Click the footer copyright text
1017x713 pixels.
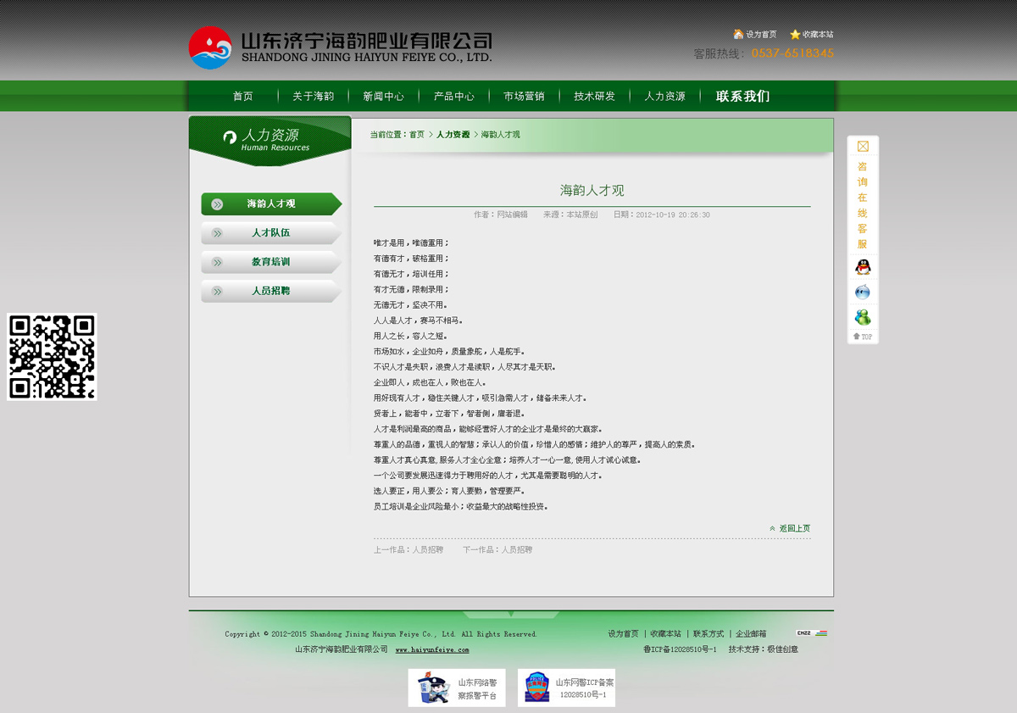click(x=381, y=634)
